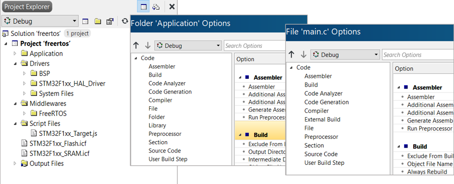Select Assembler category in Folder 'Application' Options tree
The image size is (454, 184).
pyautogui.click(x=162, y=66)
